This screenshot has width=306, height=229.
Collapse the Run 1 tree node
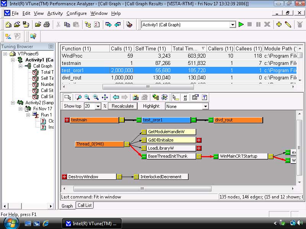coord(28,115)
